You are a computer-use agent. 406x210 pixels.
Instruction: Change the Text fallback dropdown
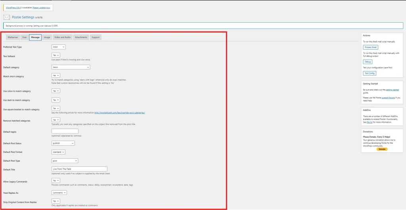tap(56, 55)
